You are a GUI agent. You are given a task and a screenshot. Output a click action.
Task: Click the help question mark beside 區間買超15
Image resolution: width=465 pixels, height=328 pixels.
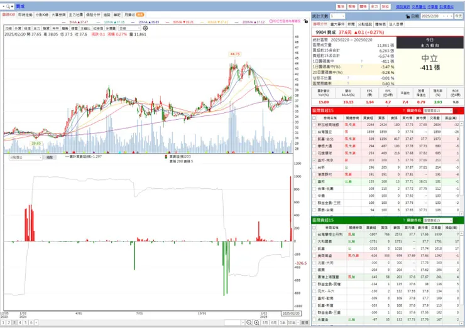pyautogui.click(x=403, y=110)
